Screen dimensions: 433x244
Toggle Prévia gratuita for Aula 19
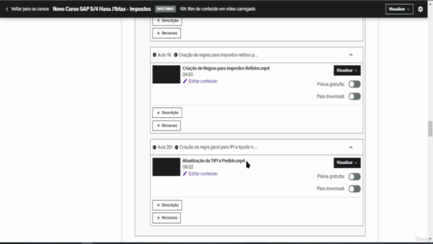355,84
